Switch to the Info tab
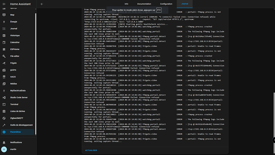This screenshot has width=275, height=155. [x=126, y=4]
